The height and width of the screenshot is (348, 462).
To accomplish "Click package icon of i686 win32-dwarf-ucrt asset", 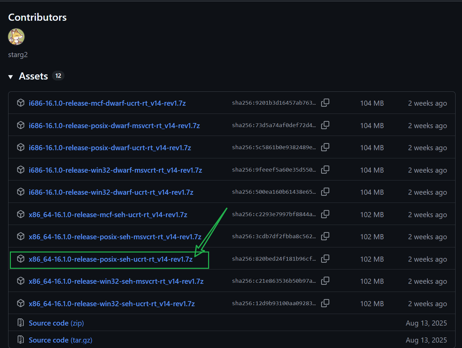I will point(21,192).
